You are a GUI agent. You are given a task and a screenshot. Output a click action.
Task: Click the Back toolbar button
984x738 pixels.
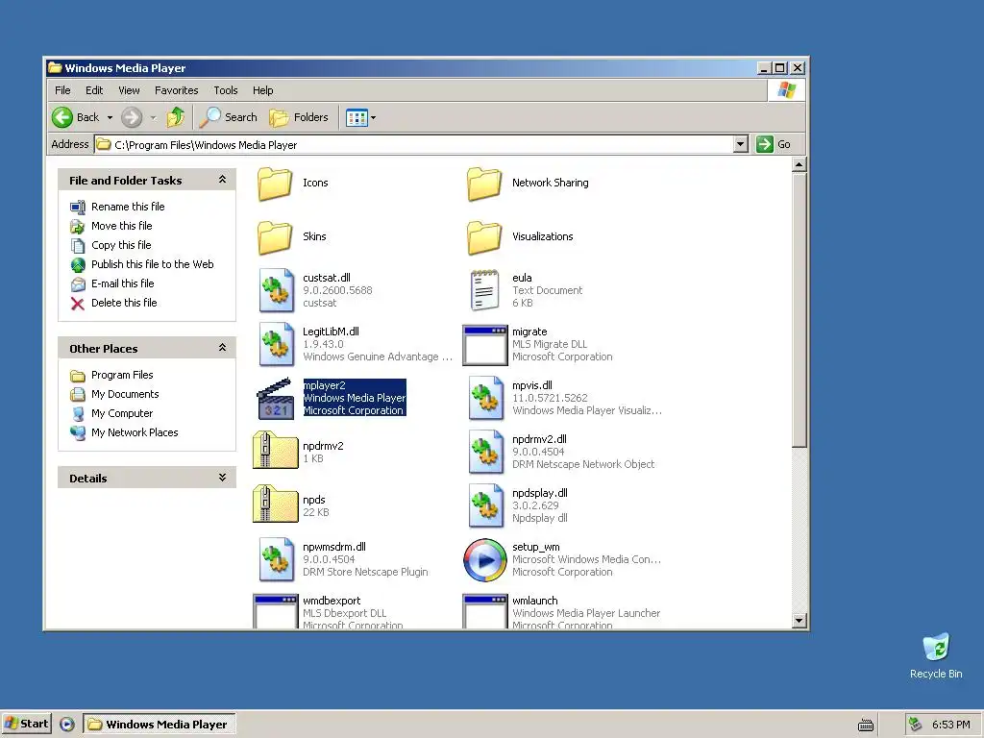[x=76, y=117]
